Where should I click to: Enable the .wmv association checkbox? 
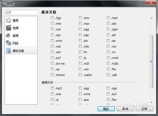tap(52, 41)
